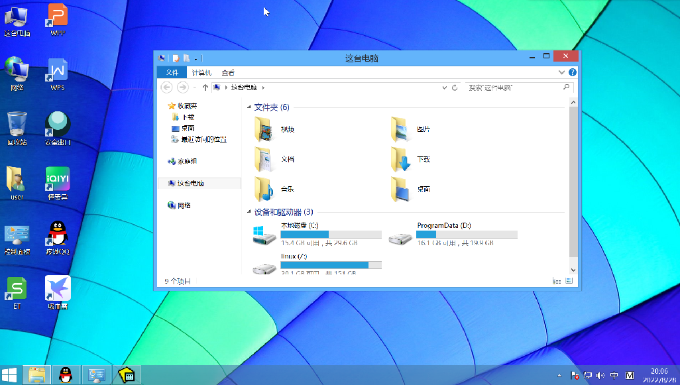This screenshot has width=680, height=385.
Task: Select the 网络 globe icon on the desktop
Action: point(17,74)
